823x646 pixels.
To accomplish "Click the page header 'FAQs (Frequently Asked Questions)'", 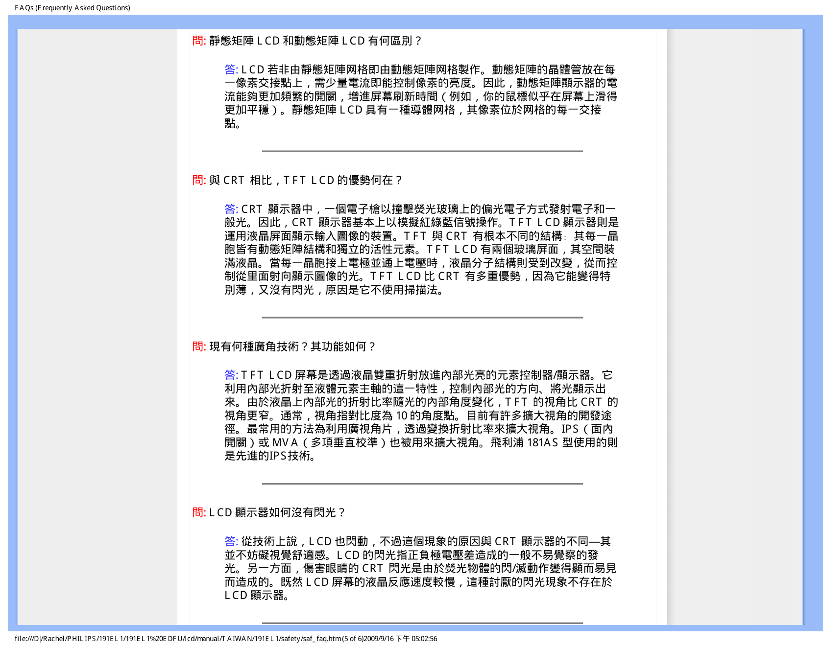I will click(x=73, y=8).
